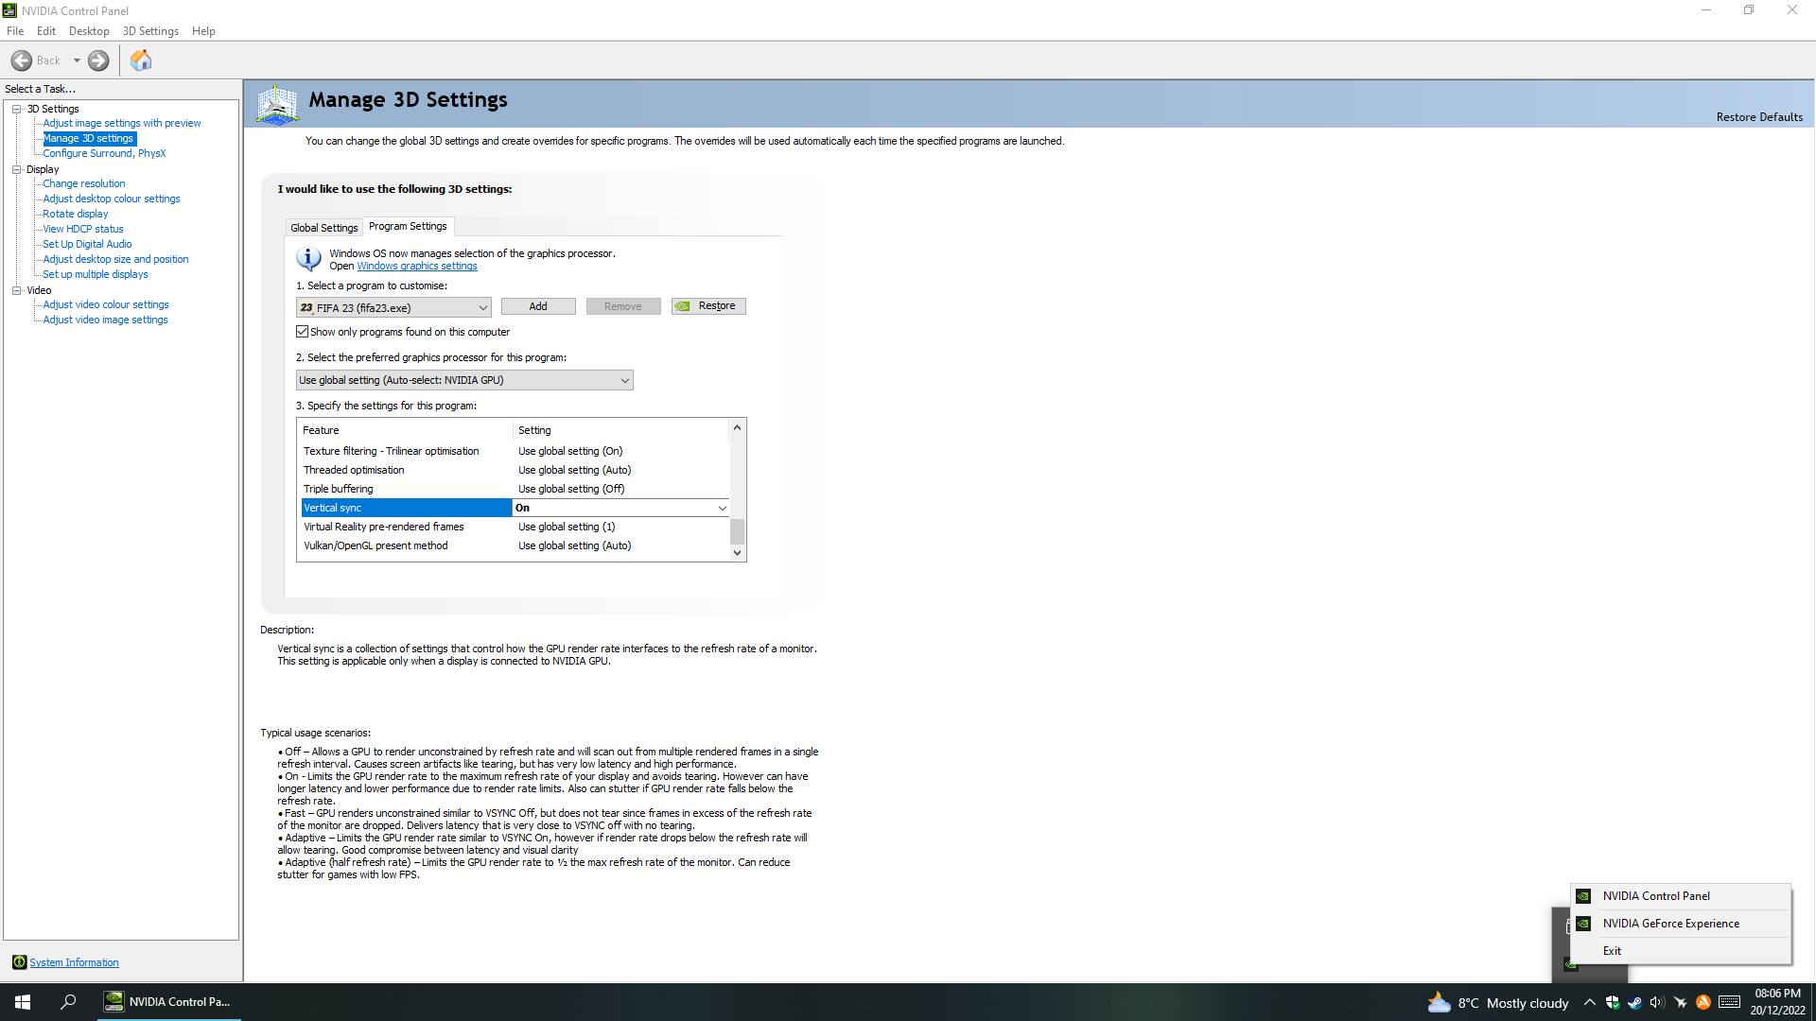1816x1021 pixels.
Task: Open Windows search magnifier icon
Action: tap(68, 1002)
